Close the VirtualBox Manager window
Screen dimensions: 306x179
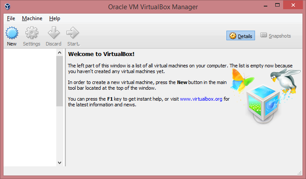tap(293, 5)
